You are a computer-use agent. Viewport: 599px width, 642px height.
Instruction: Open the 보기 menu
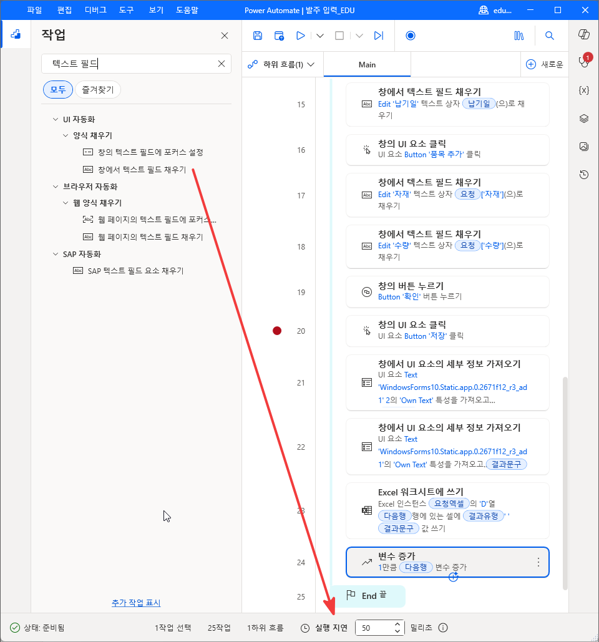(x=156, y=10)
